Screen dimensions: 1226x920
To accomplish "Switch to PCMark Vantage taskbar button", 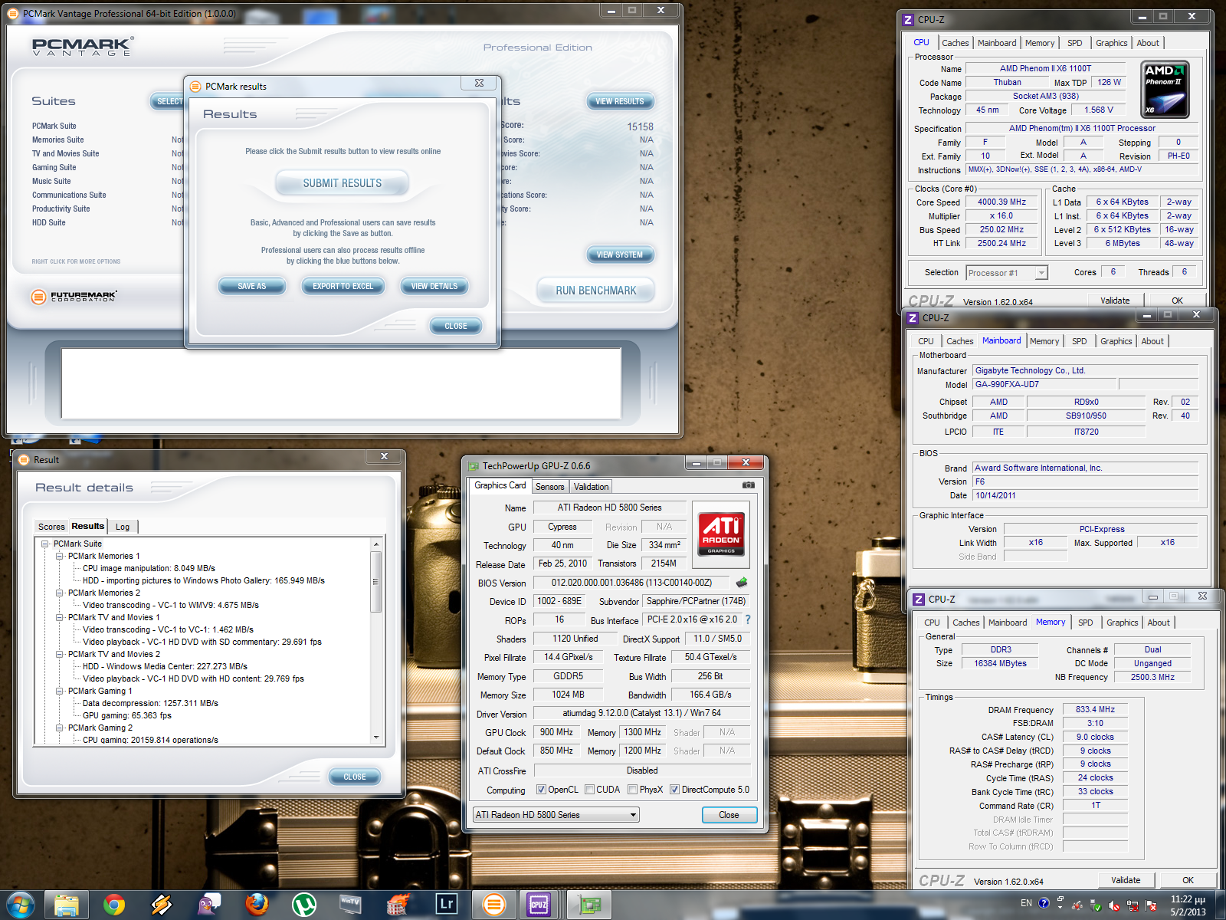I will tap(494, 905).
